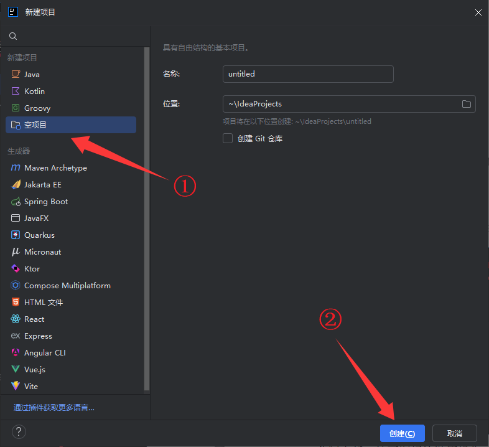The image size is (489, 447).
Task: Select 空项目 in the list
Action: 71,125
